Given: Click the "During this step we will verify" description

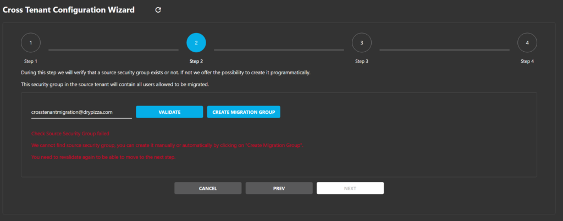Looking at the screenshot, I should (x=165, y=73).
